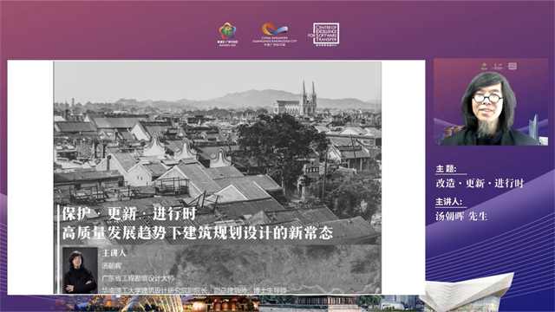The width and height of the screenshot is (555, 312).
Task: Click the topic text 改造·更新·进行时
Action: (480, 183)
